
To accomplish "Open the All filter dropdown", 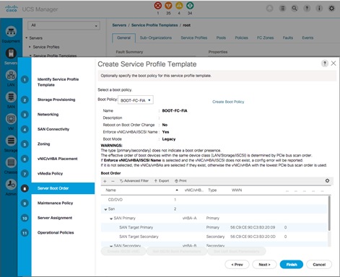I will pyautogui.click(x=64, y=25).
